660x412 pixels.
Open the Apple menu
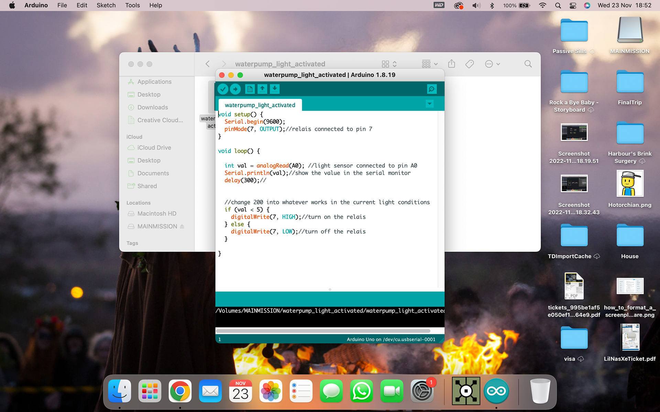coord(12,5)
